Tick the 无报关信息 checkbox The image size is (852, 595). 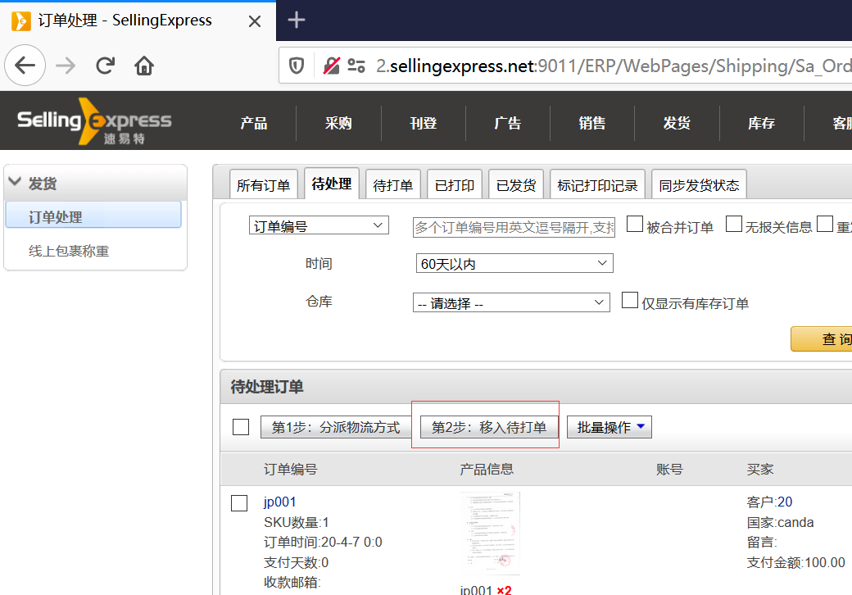click(733, 224)
